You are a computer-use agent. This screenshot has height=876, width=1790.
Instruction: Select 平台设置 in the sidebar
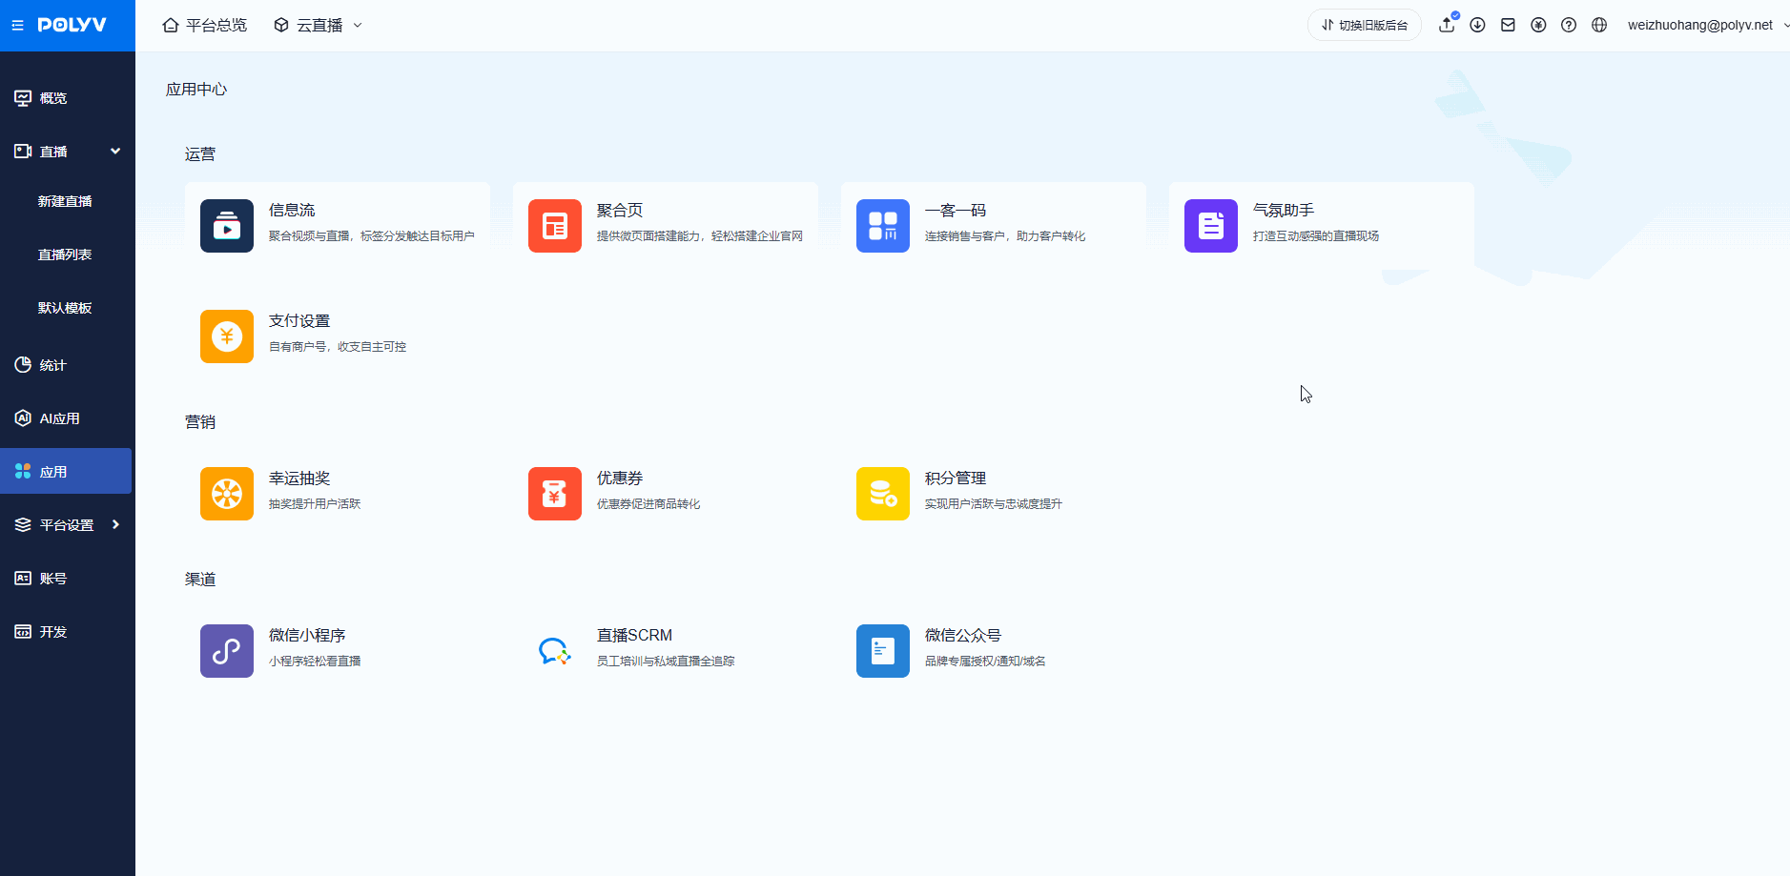pyautogui.click(x=66, y=525)
